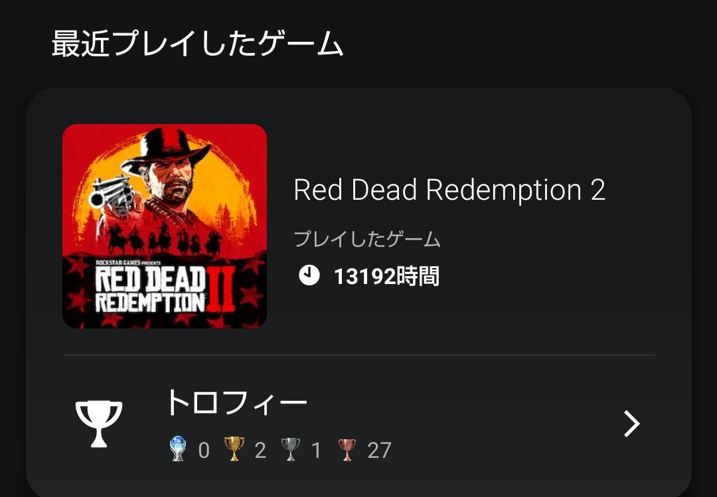Viewport: 717px width, 497px height.
Task: Open the Red Dead Redemption 2 cover thumbnail
Action: [x=165, y=226]
